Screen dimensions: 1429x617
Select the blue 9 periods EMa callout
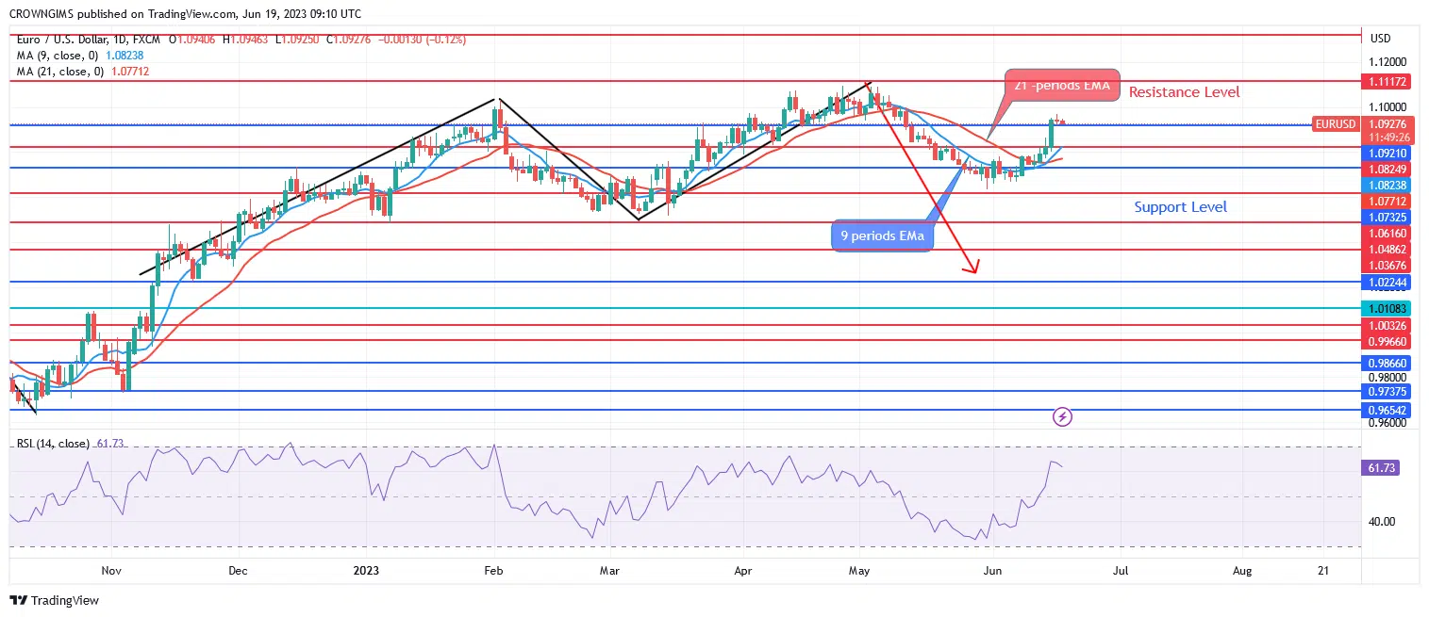883,235
